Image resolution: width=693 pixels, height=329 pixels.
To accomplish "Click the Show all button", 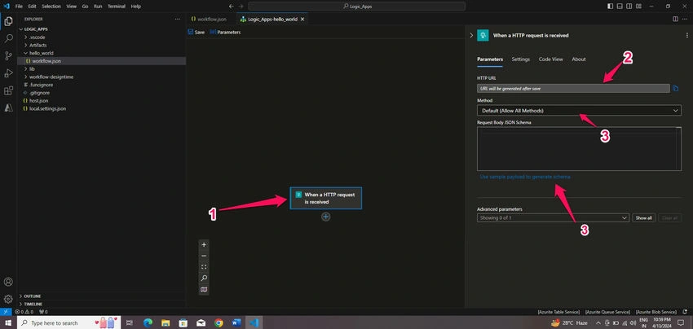I will [643, 217].
